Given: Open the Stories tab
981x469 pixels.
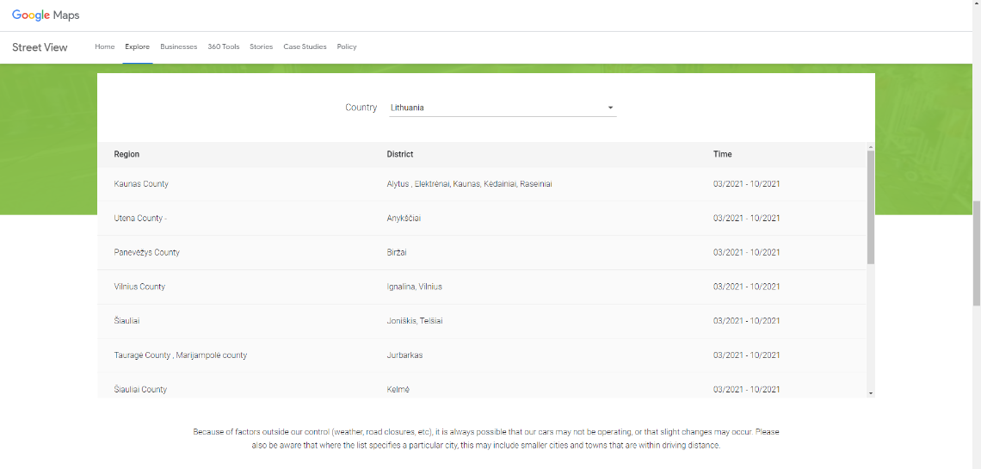Looking at the screenshot, I should click(261, 46).
